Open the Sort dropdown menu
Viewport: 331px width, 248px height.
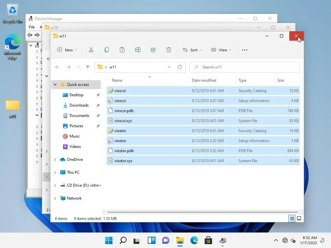(x=192, y=50)
